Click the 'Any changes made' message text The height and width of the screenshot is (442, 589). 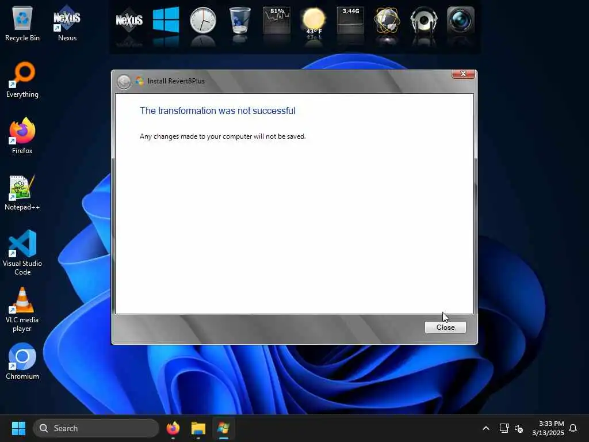coord(223,136)
